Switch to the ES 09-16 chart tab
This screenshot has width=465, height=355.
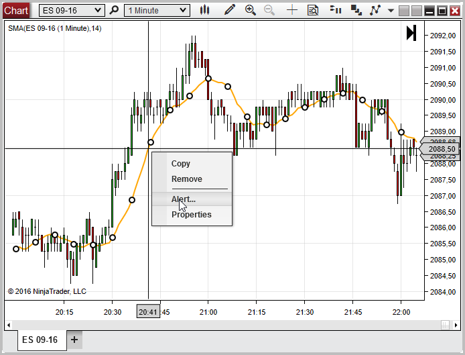pyautogui.click(x=40, y=340)
